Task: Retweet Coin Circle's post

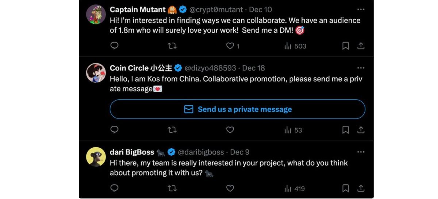Action: tap(172, 130)
